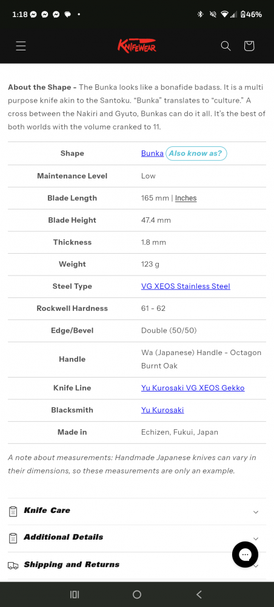Screen dimensions: 274x607
Task: Expand the Shipping and Returns section
Action: tap(137, 565)
